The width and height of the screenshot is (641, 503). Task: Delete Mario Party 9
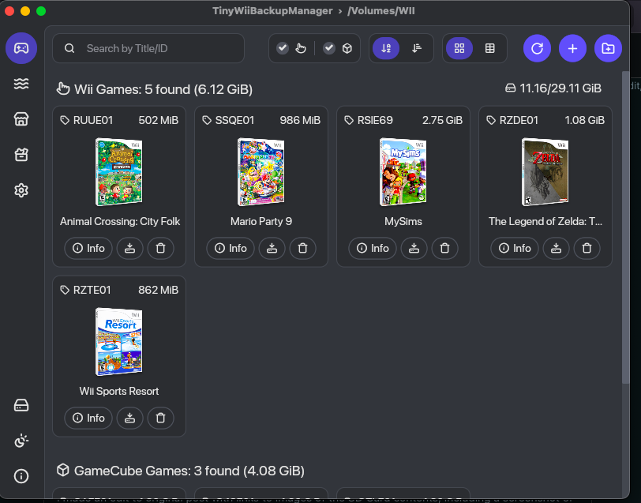coord(303,248)
